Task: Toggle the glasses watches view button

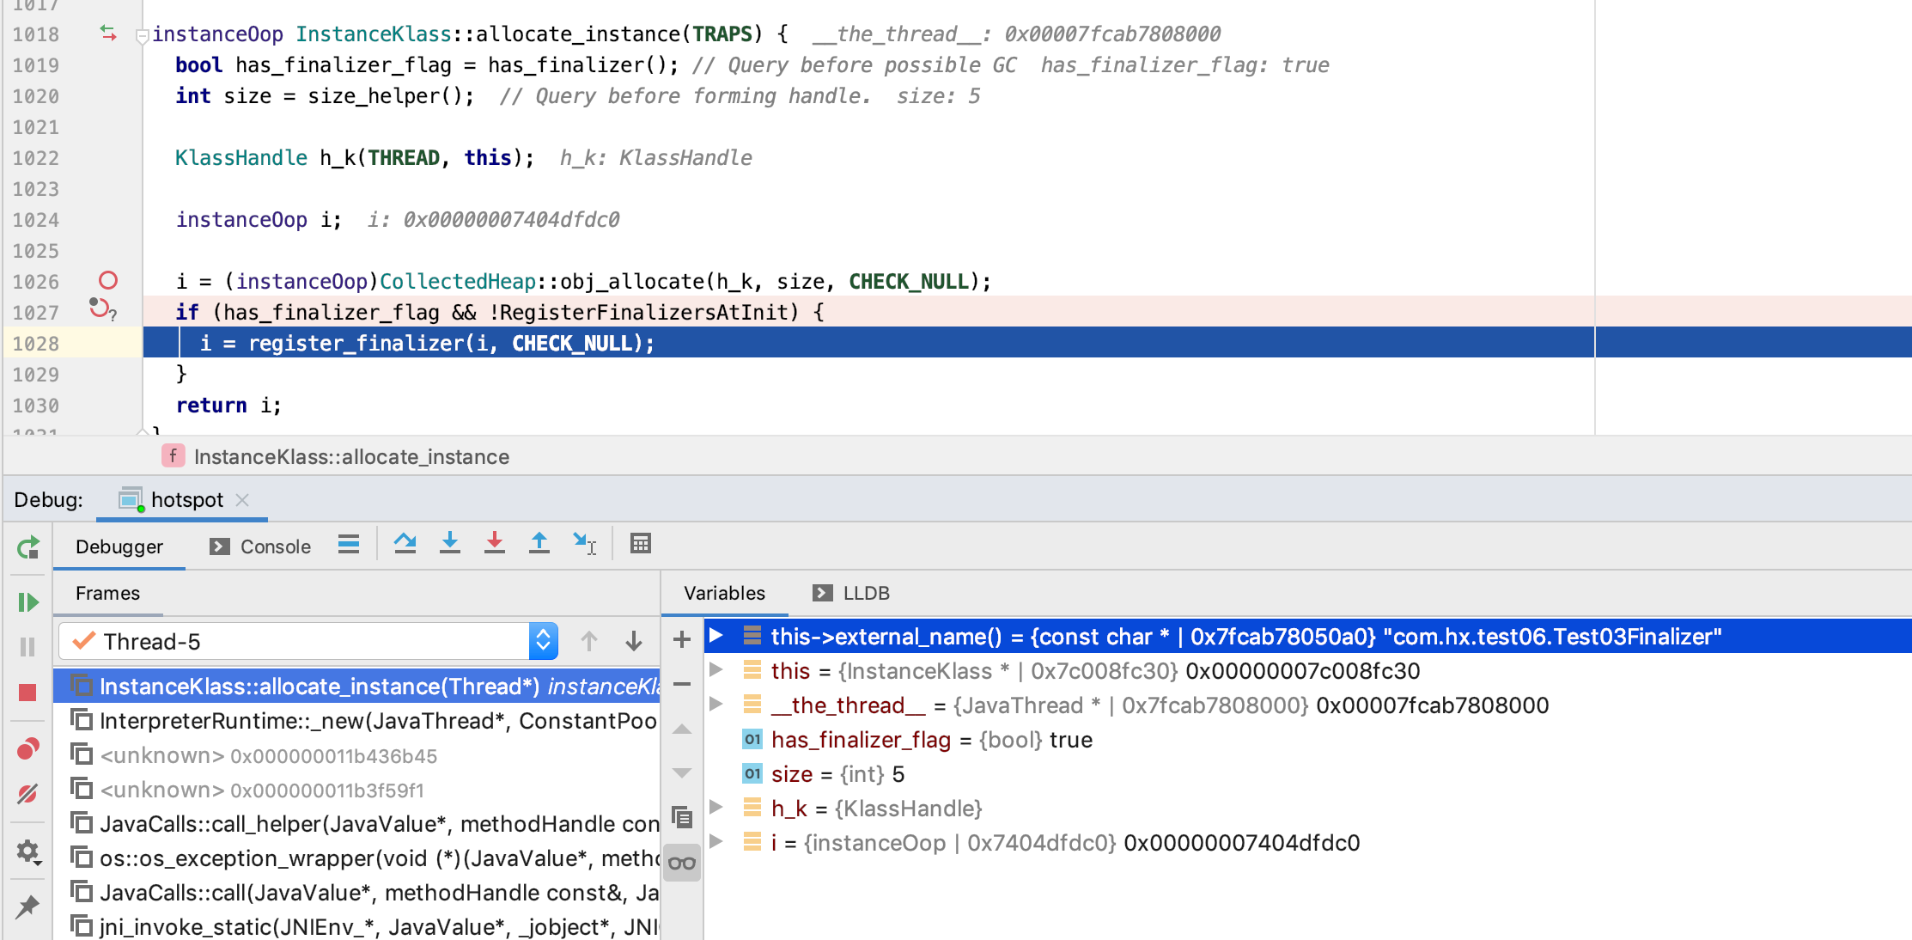Action: coord(682,863)
